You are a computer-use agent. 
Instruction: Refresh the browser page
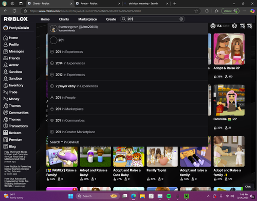pos(14,11)
